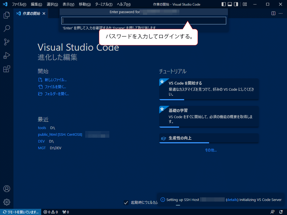Click the folder icon beside フォルダーを開く
Image resolution: width=287 pixels, height=215 pixels.
tap(40, 94)
